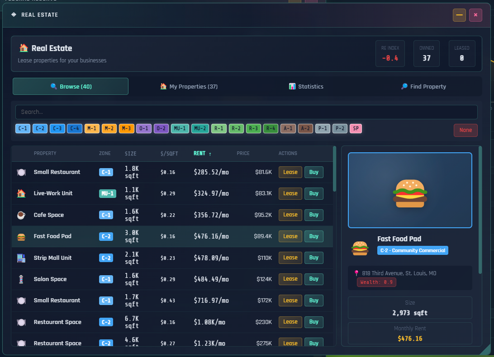Sort the table by Size column header
Image resolution: width=494 pixels, height=357 pixels.
[x=130, y=154]
